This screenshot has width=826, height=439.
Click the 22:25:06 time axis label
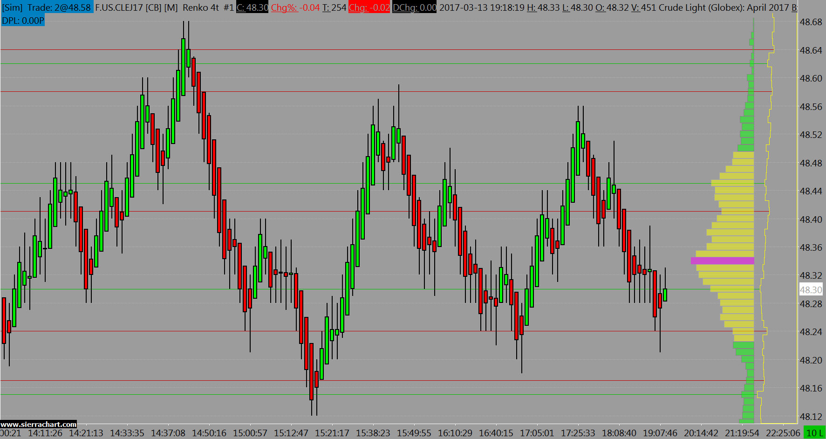[783, 433]
